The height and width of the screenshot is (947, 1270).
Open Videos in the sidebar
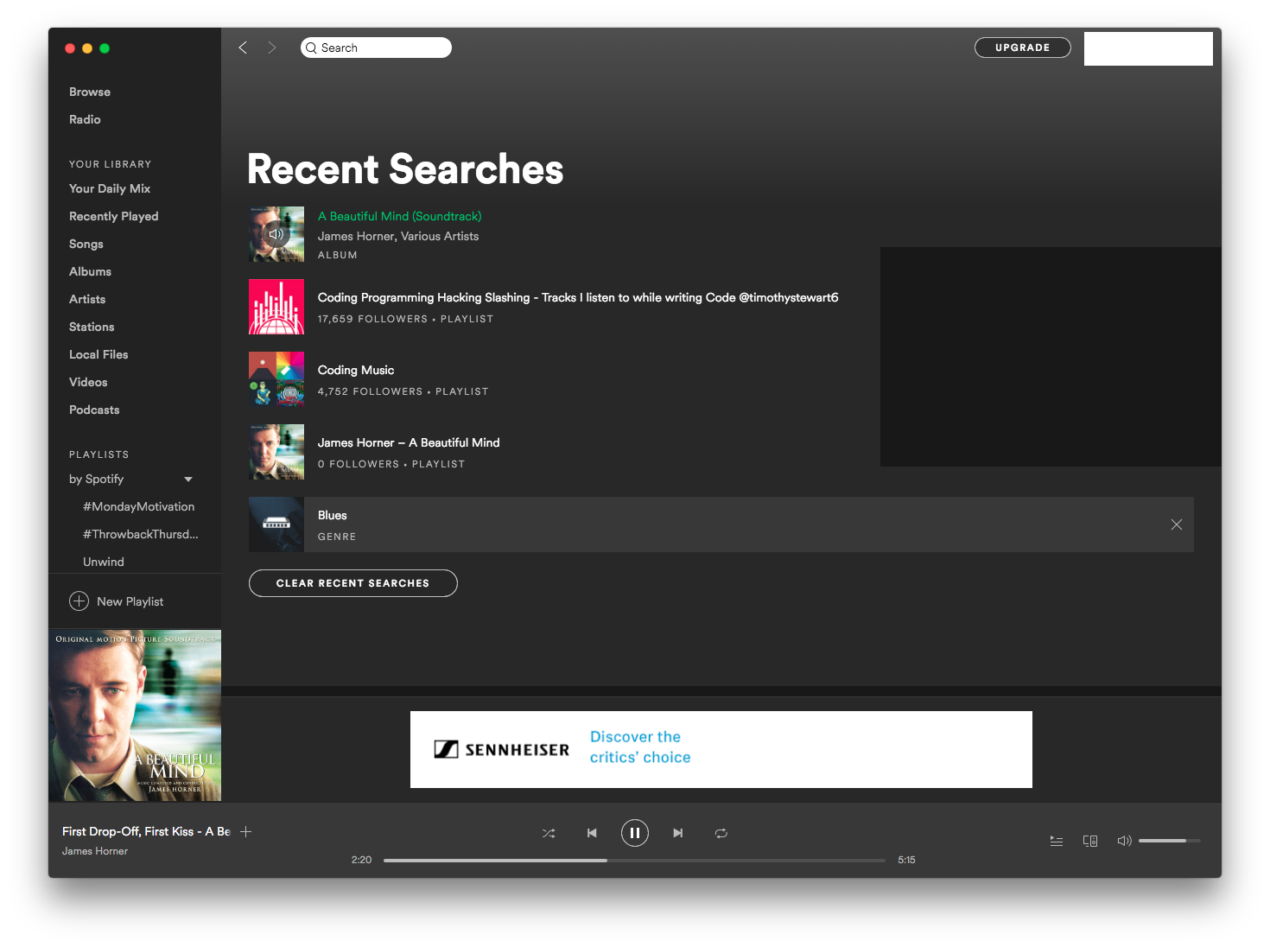[x=88, y=382]
